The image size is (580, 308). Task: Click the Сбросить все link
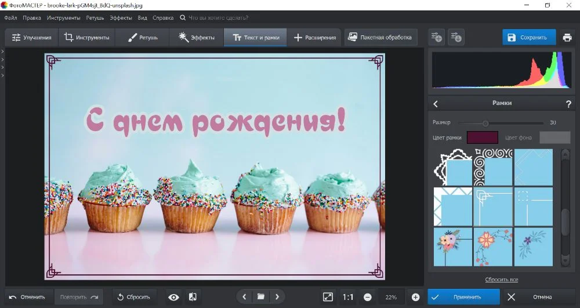tap(501, 280)
